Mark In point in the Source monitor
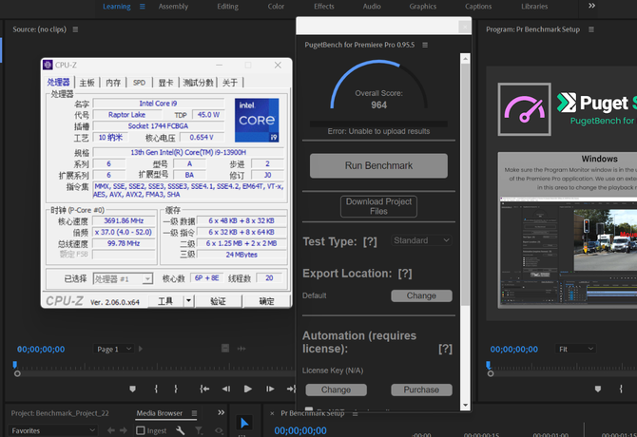 point(156,389)
